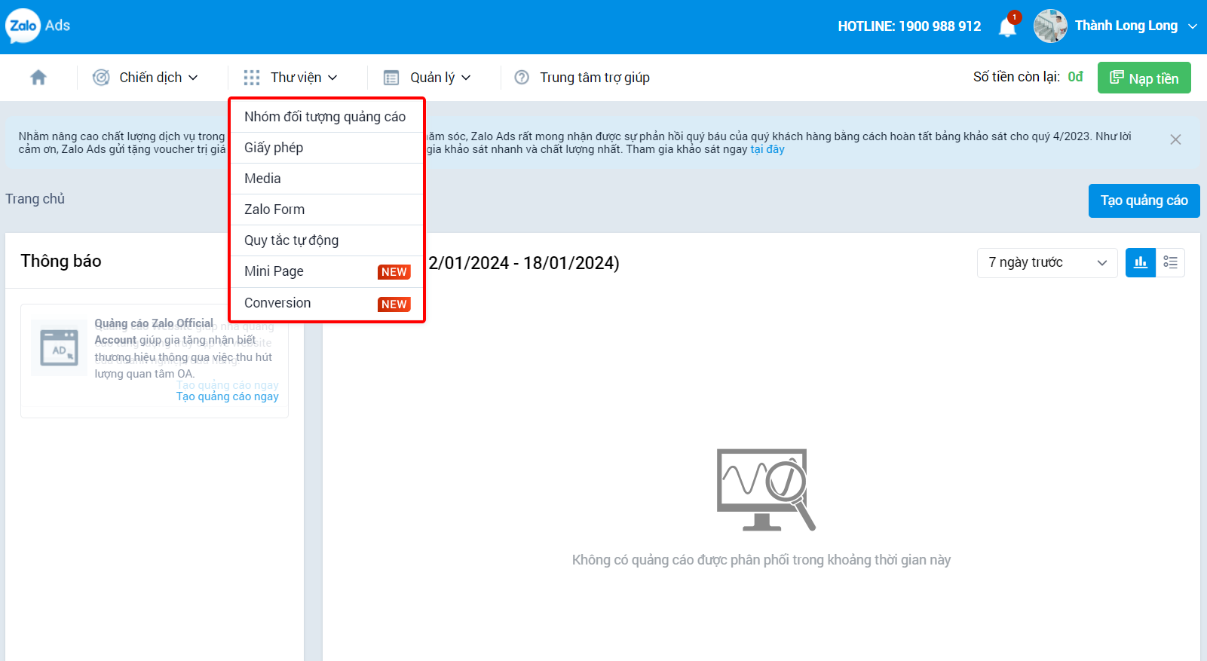This screenshot has width=1207, height=661.
Task: Click Tạo quảng cáo ngay link
Action: 228,396
